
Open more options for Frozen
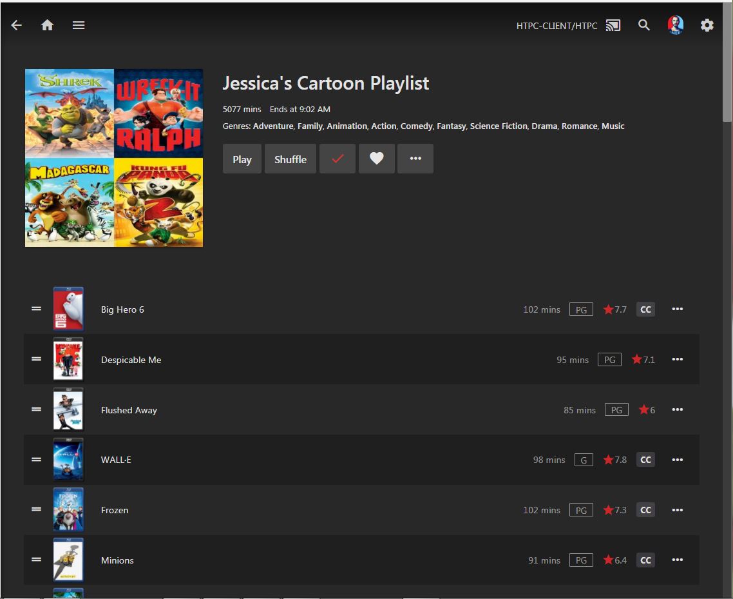(677, 510)
